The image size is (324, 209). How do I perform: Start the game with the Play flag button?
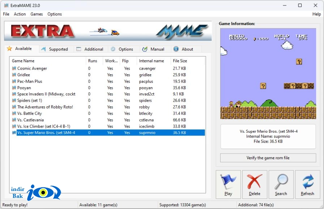click(228, 184)
